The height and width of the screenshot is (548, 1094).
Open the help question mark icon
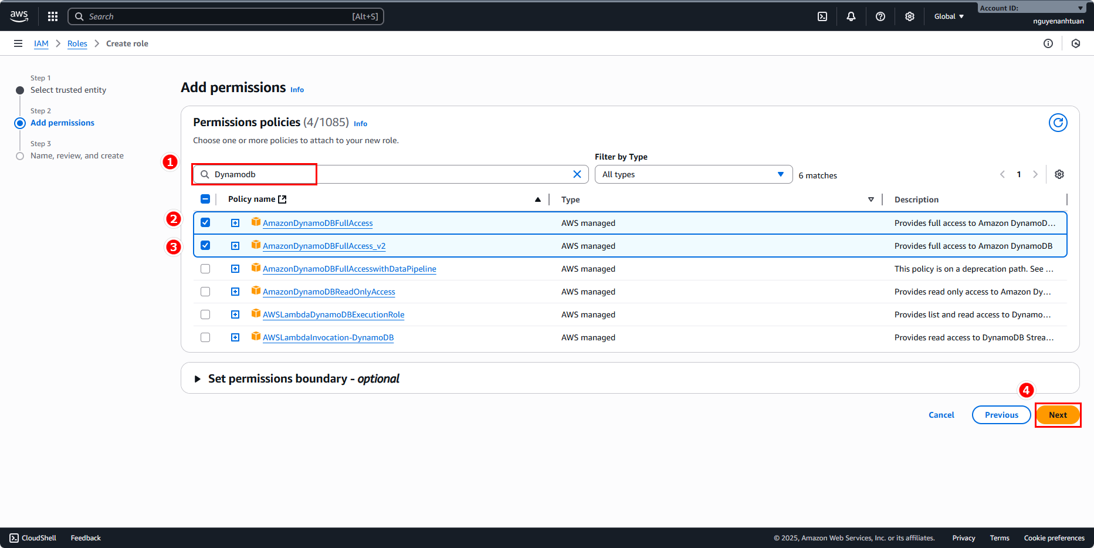click(x=880, y=16)
